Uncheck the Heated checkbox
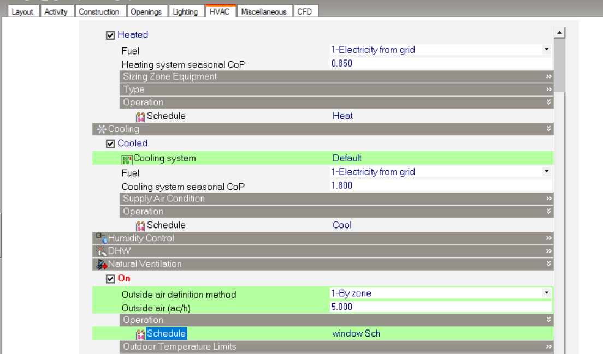The width and height of the screenshot is (603, 354). tap(110, 35)
